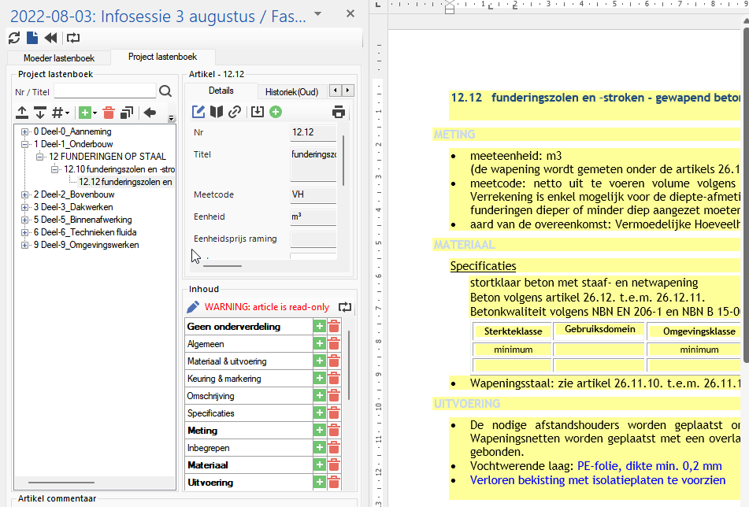Click the move-up arrow icon in tree toolbar
The image size is (749, 507).
pyautogui.click(x=22, y=113)
